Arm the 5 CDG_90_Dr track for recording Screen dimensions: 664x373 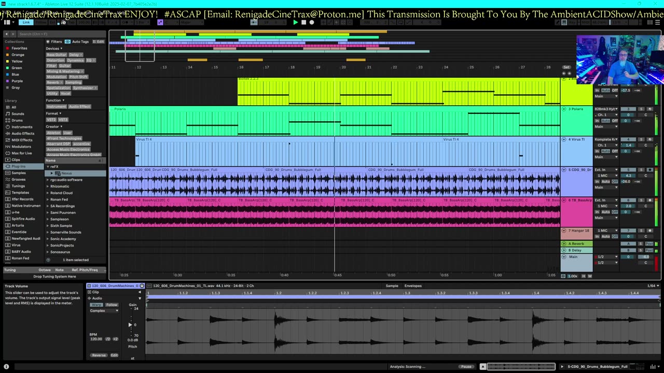(x=649, y=170)
